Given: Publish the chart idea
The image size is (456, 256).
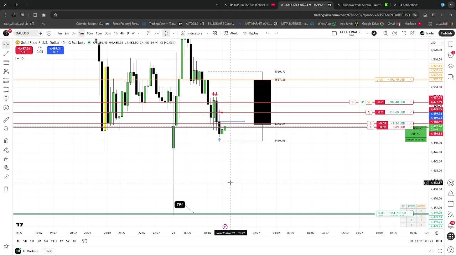Looking at the screenshot, I should tap(446, 33).
